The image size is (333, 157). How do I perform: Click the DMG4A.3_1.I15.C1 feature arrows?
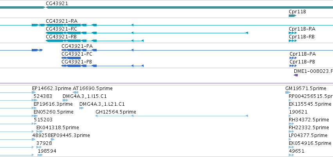pos(65,100)
